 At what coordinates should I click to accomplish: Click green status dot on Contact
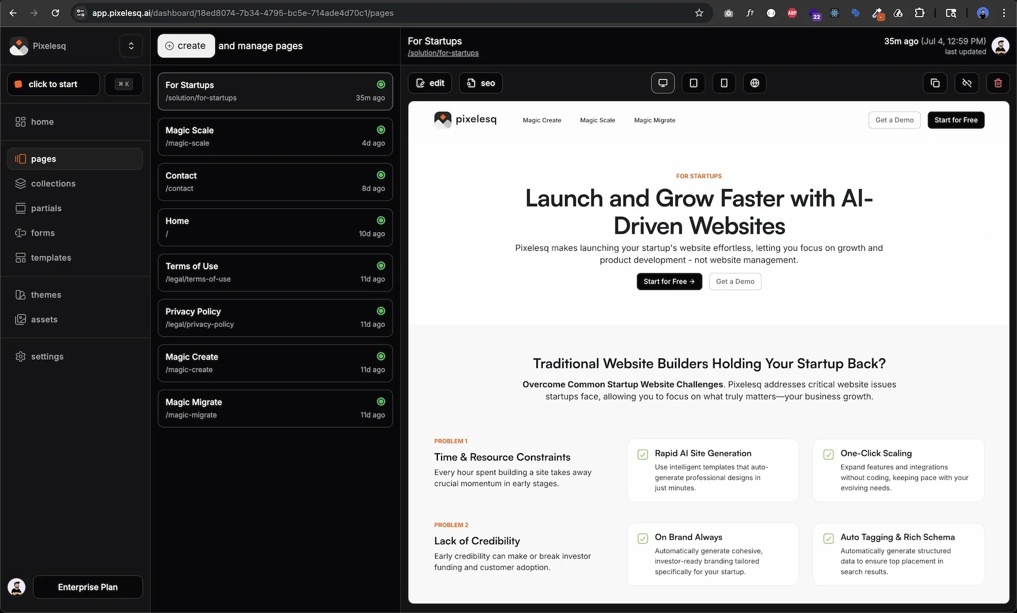coord(381,175)
